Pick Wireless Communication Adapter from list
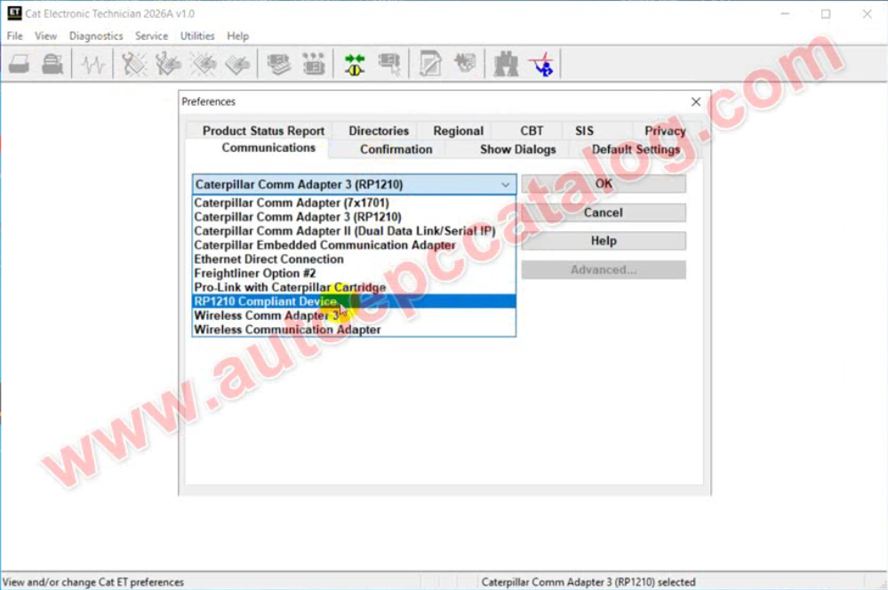 [287, 330]
